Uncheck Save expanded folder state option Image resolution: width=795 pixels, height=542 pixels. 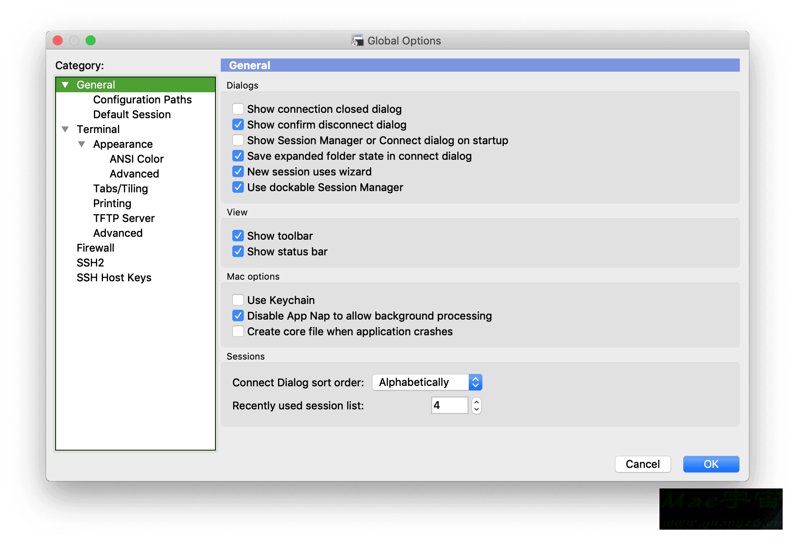238,156
